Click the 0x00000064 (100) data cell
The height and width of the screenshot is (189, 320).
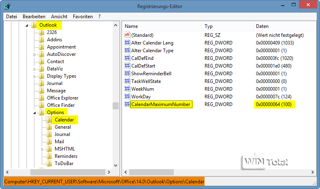(x=274, y=104)
